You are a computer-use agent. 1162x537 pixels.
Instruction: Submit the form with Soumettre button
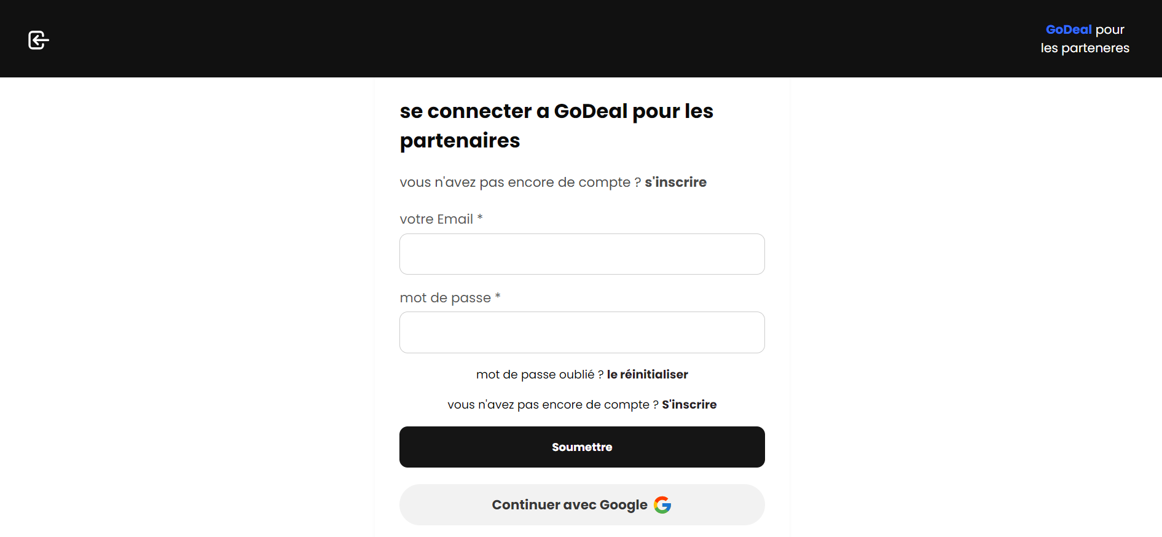582,447
